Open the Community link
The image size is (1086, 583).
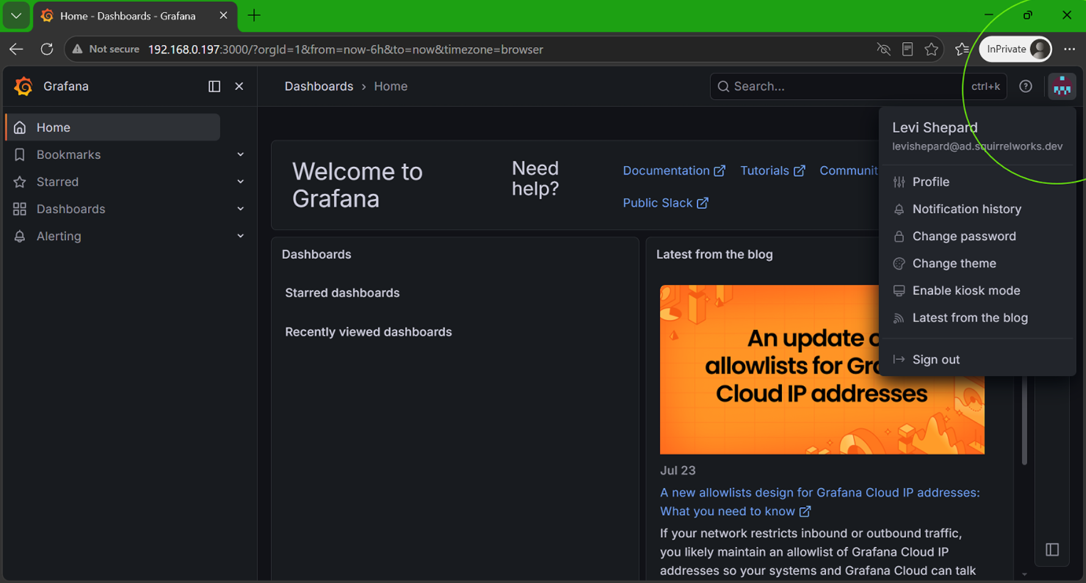click(849, 170)
